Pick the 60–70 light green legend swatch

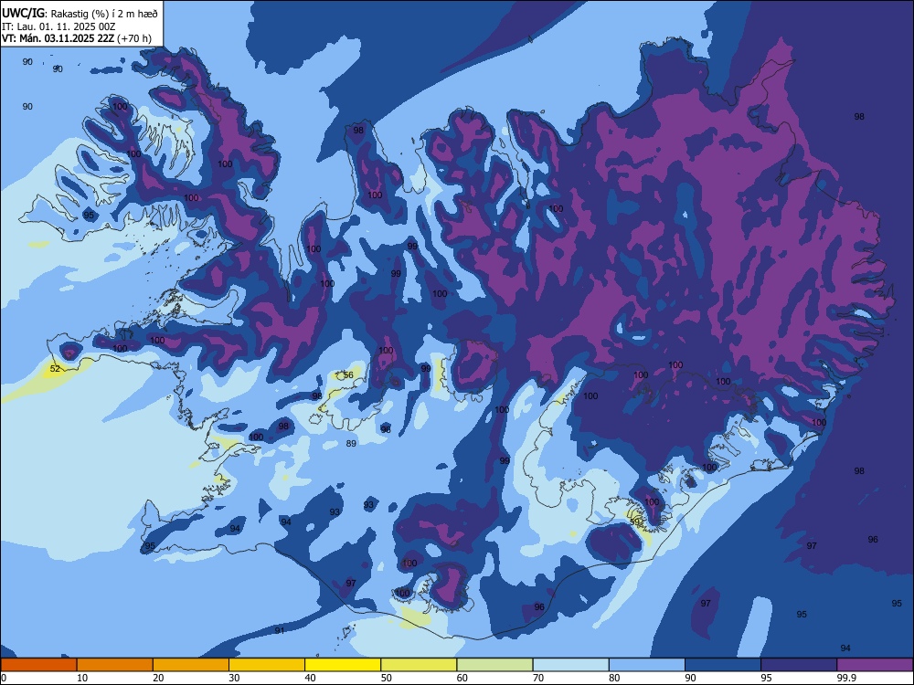[x=494, y=665]
